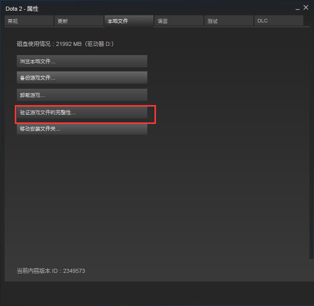Click the Dota 2 - 属性 window title
This screenshot has width=314, height=306.
(22, 9)
